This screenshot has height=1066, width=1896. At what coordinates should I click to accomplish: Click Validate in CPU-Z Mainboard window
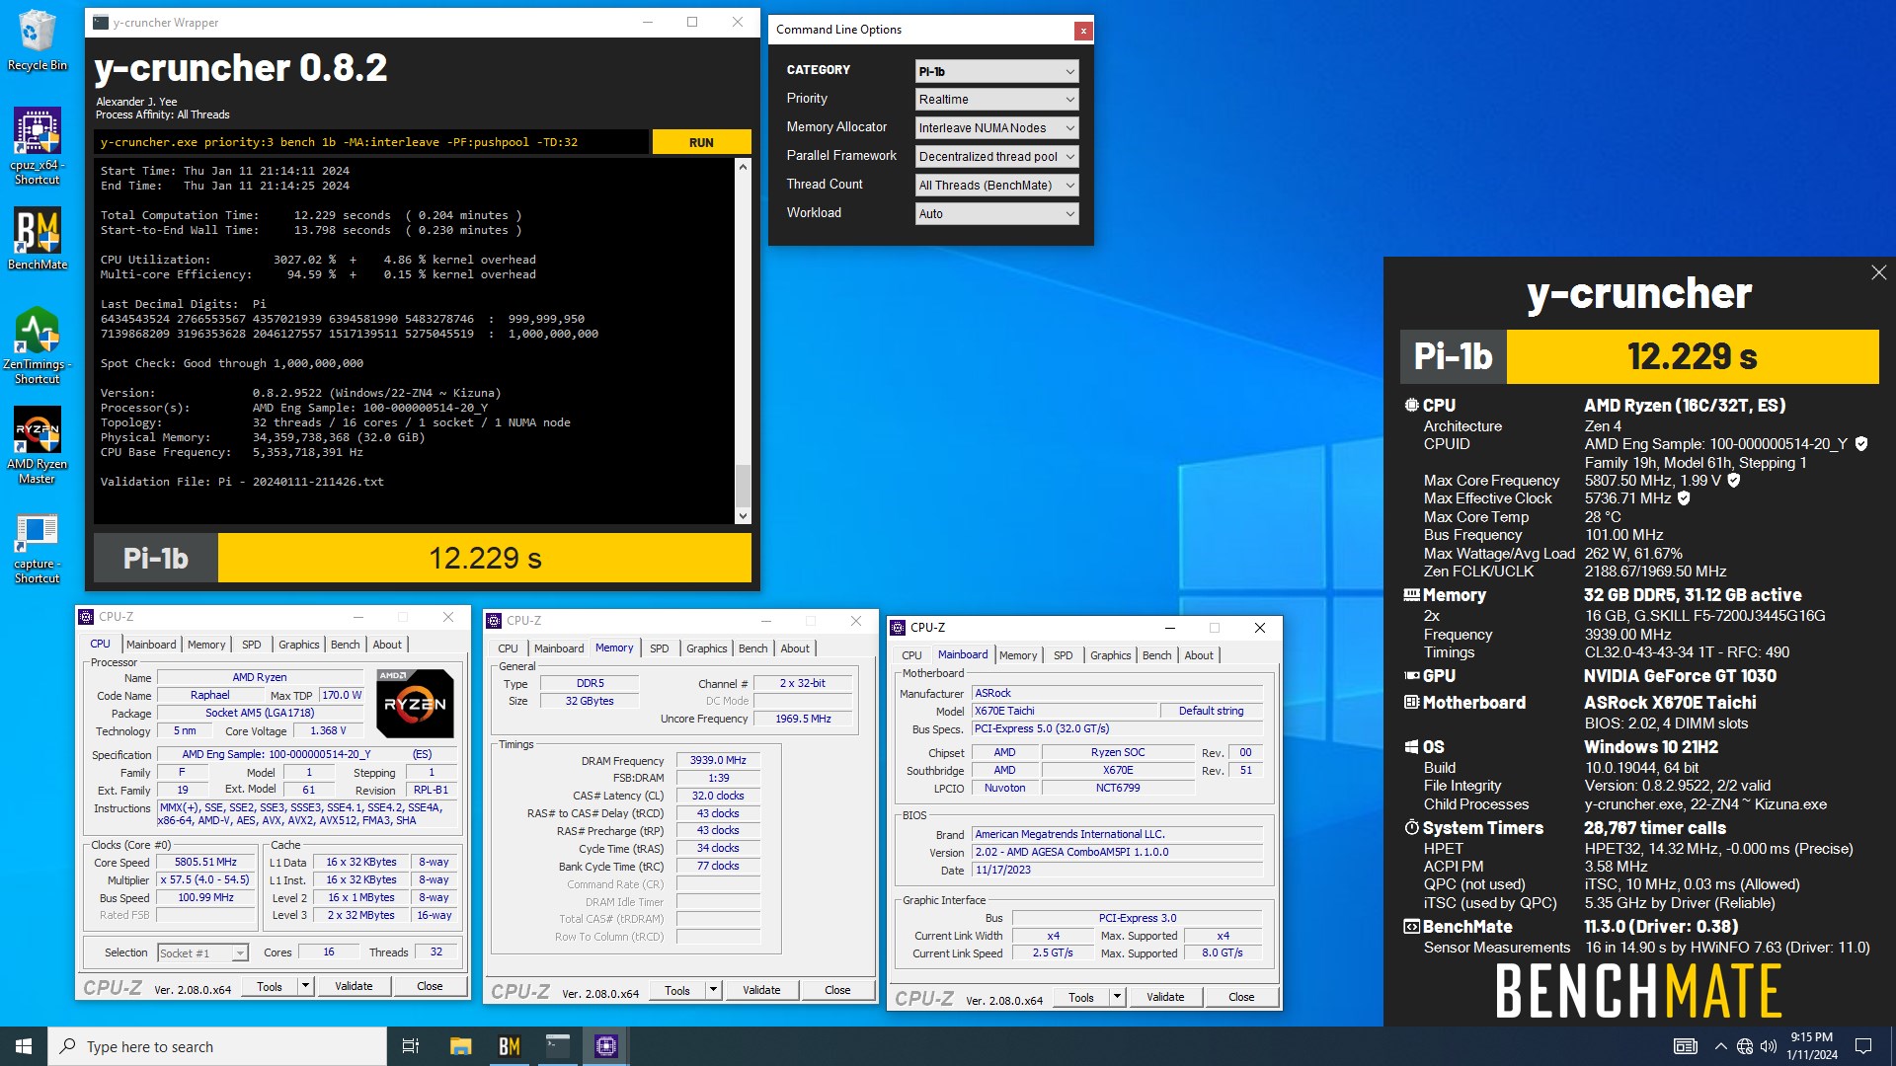click(x=1165, y=998)
